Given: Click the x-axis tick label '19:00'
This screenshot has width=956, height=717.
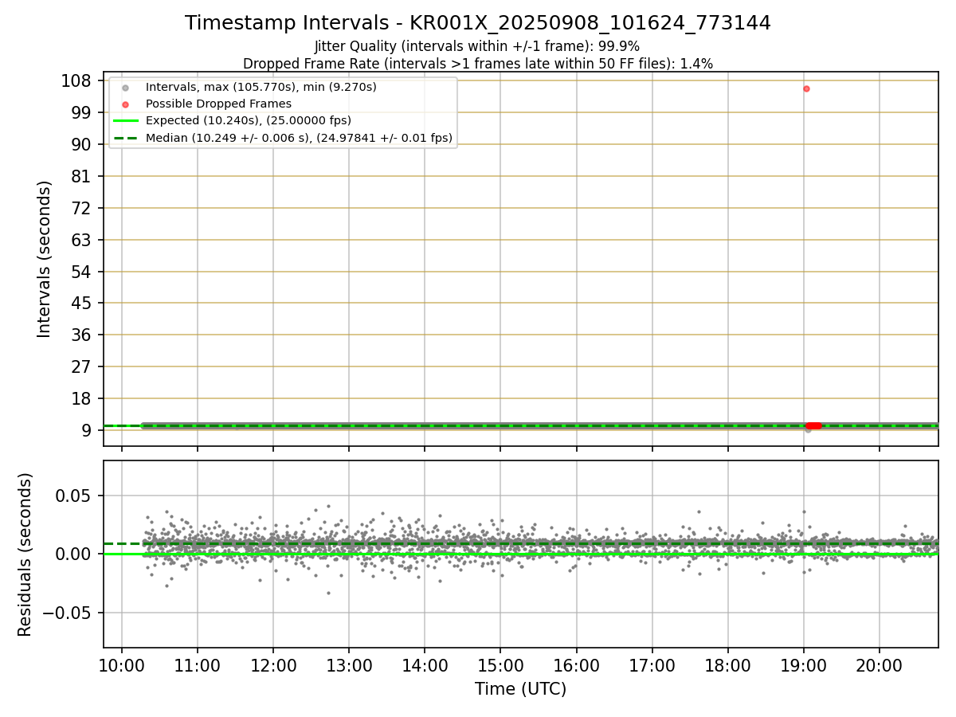Looking at the screenshot, I should point(803,666).
